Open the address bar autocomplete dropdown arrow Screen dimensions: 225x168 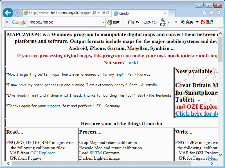pyautogui.click(x=99, y=13)
